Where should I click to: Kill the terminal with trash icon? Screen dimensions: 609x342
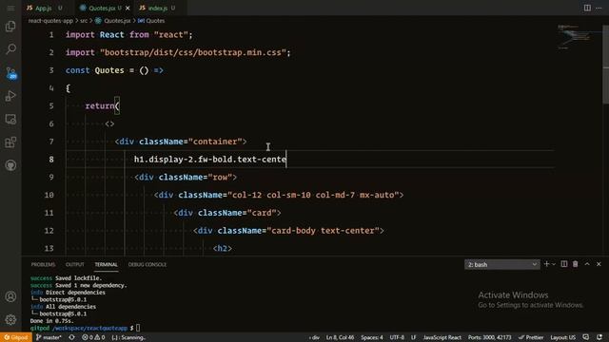tap(575, 264)
